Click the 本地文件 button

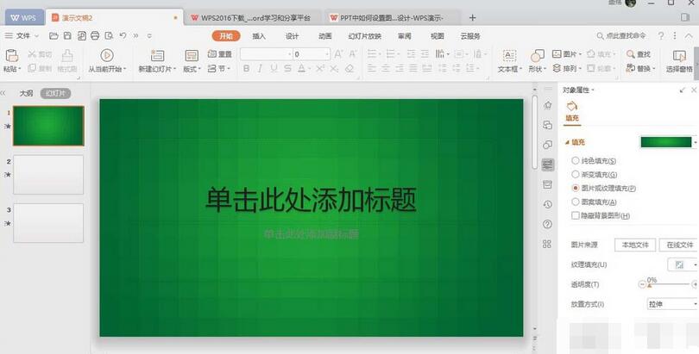click(x=634, y=245)
